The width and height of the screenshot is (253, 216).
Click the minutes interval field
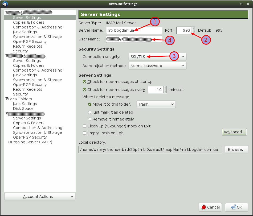point(156,90)
